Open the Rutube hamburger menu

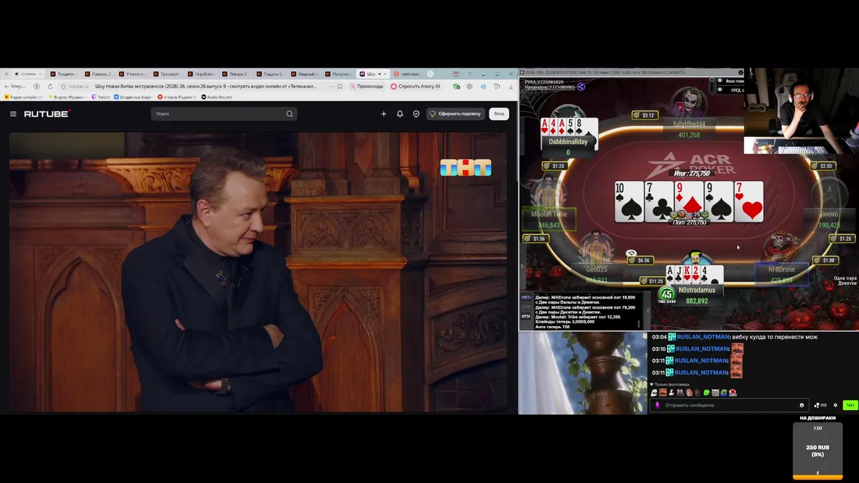[13, 114]
